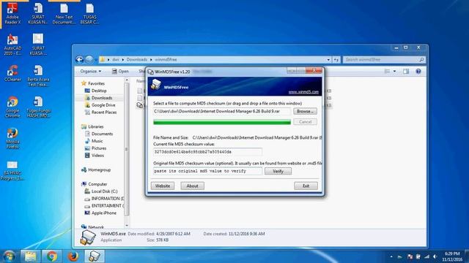Viewport: 469px width, 263px height.
Task: Select the CCleaner desktop shortcut
Action: coord(12,73)
